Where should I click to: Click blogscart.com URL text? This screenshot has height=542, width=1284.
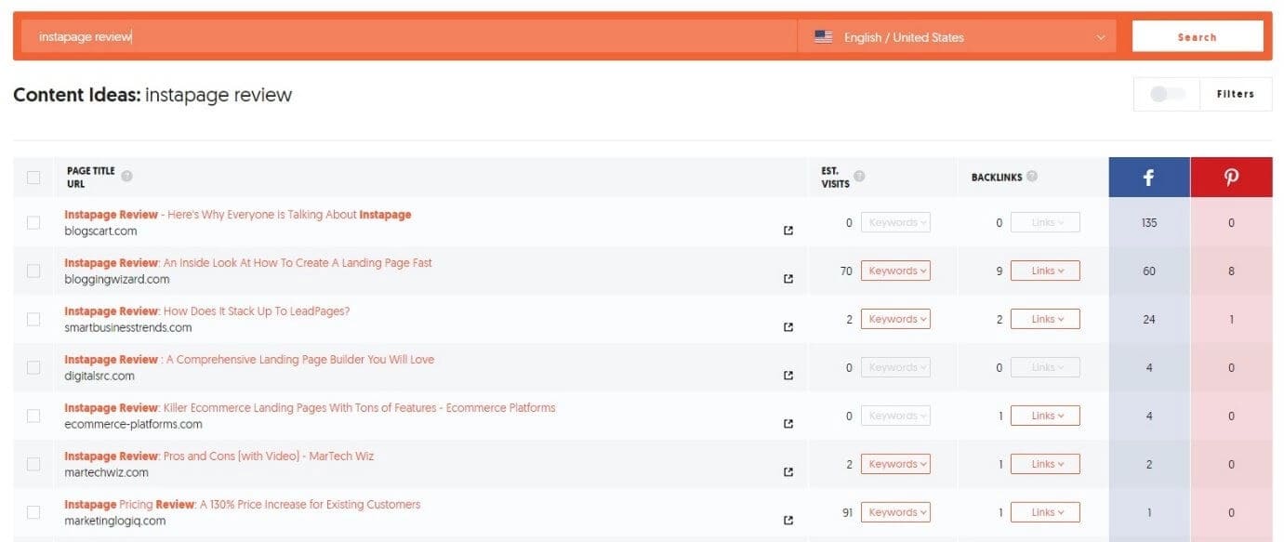(x=100, y=231)
